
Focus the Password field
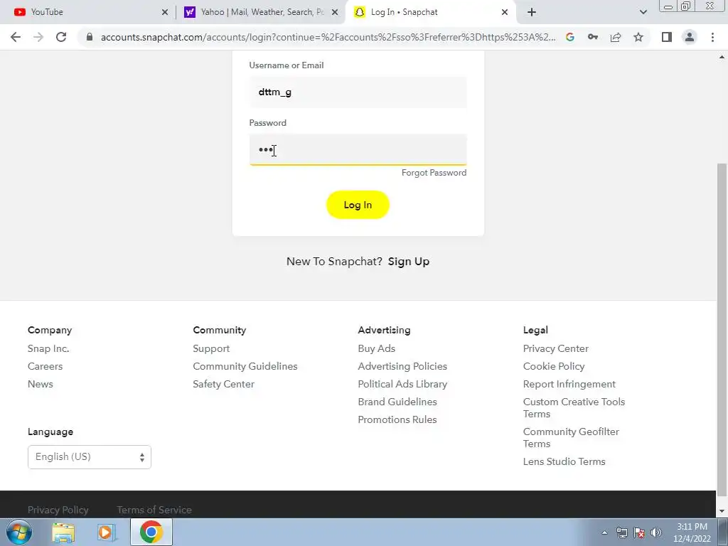pyautogui.click(x=358, y=149)
